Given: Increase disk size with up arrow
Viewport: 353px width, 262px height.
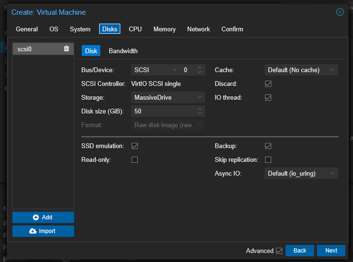Looking at the screenshot, I should (x=200, y=109).
